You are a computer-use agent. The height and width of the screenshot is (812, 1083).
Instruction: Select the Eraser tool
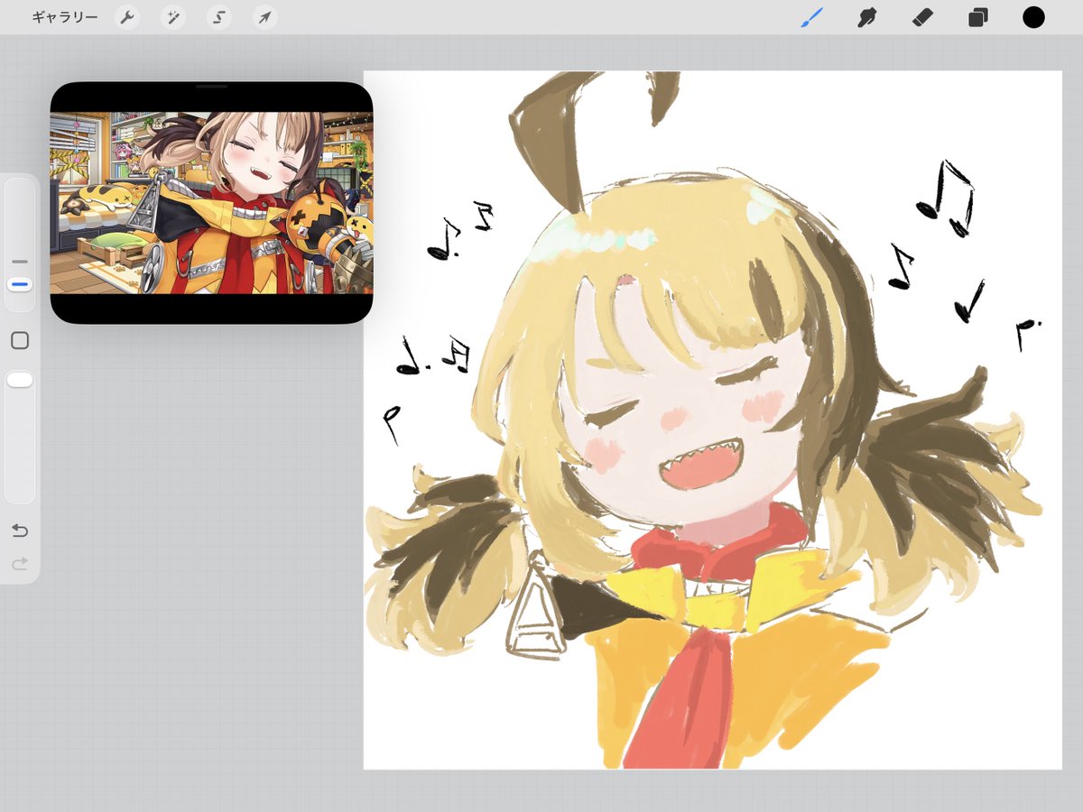point(922,17)
